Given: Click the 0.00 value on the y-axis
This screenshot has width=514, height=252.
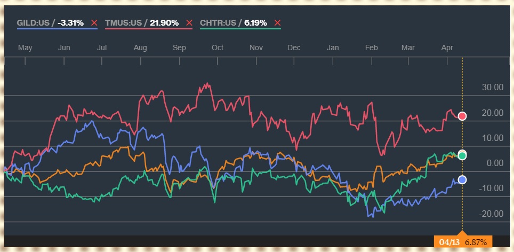Looking at the screenshot, I should pos(495,163).
